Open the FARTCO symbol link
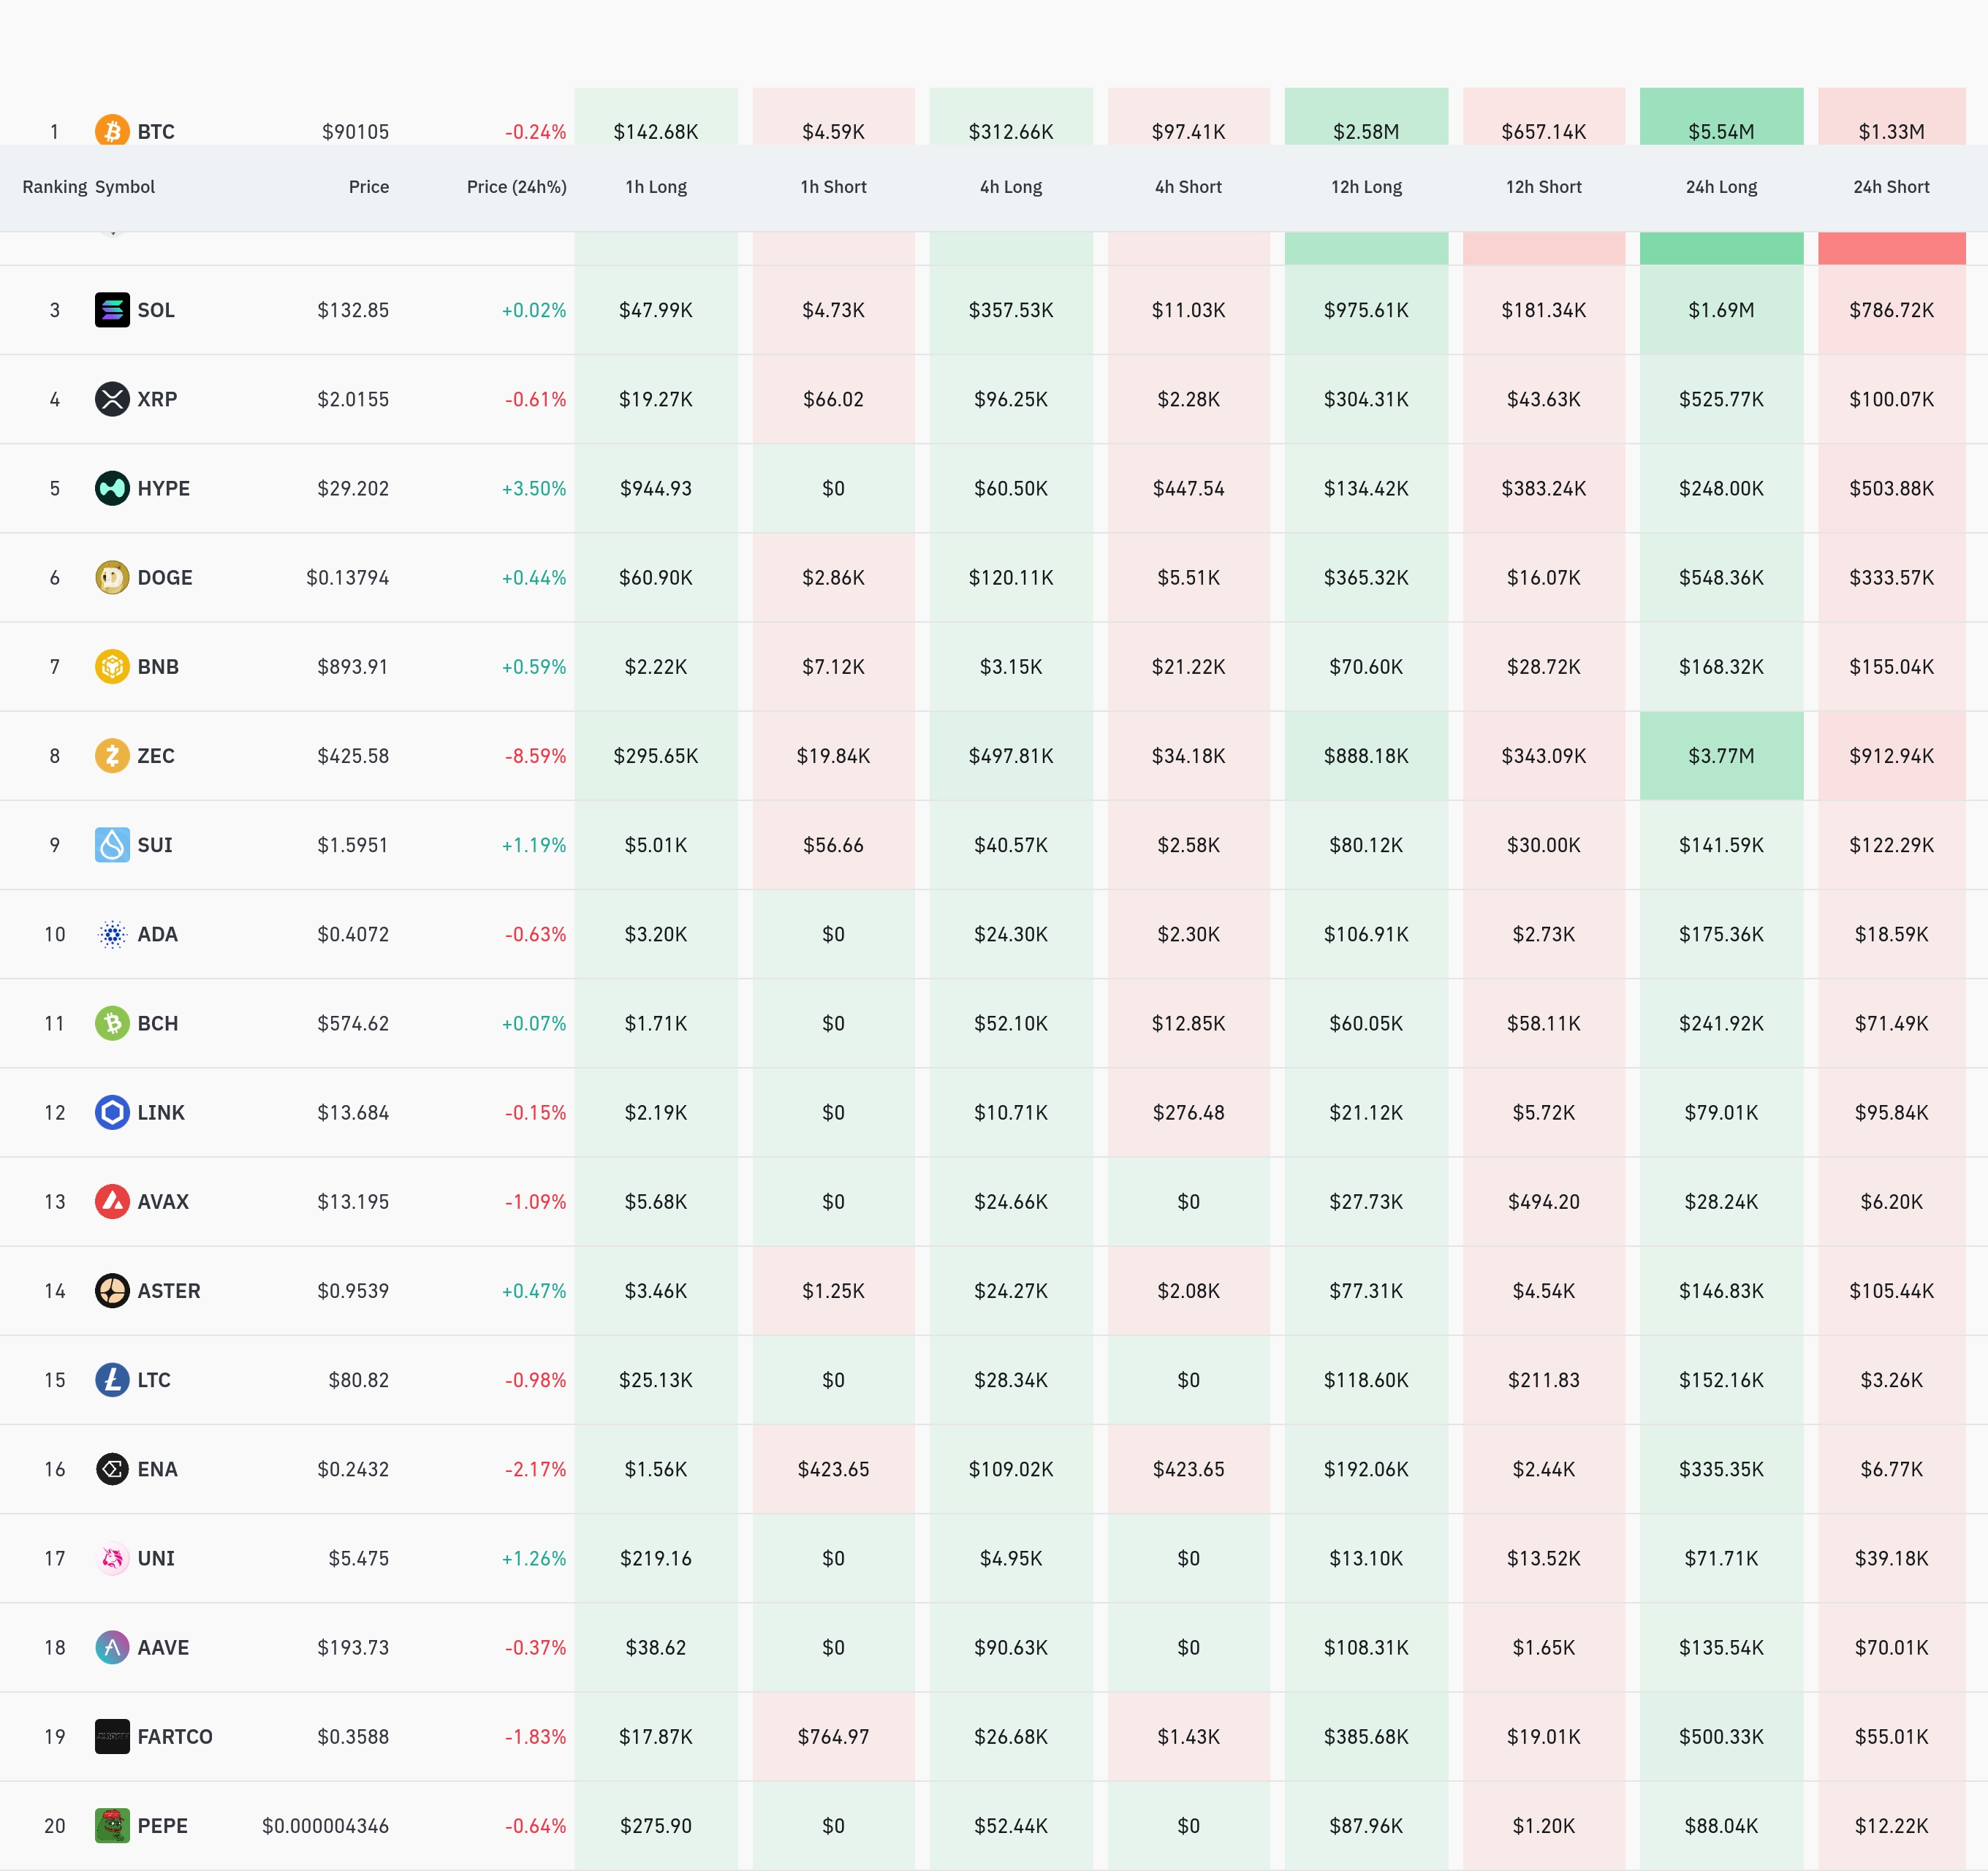Viewport: 1988px width, 1871px height. pyautogui.click(x=175, y=1736)
